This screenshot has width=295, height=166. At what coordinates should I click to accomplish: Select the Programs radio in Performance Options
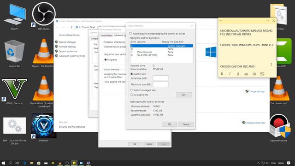pyautogui.click(x=106, y=59)
